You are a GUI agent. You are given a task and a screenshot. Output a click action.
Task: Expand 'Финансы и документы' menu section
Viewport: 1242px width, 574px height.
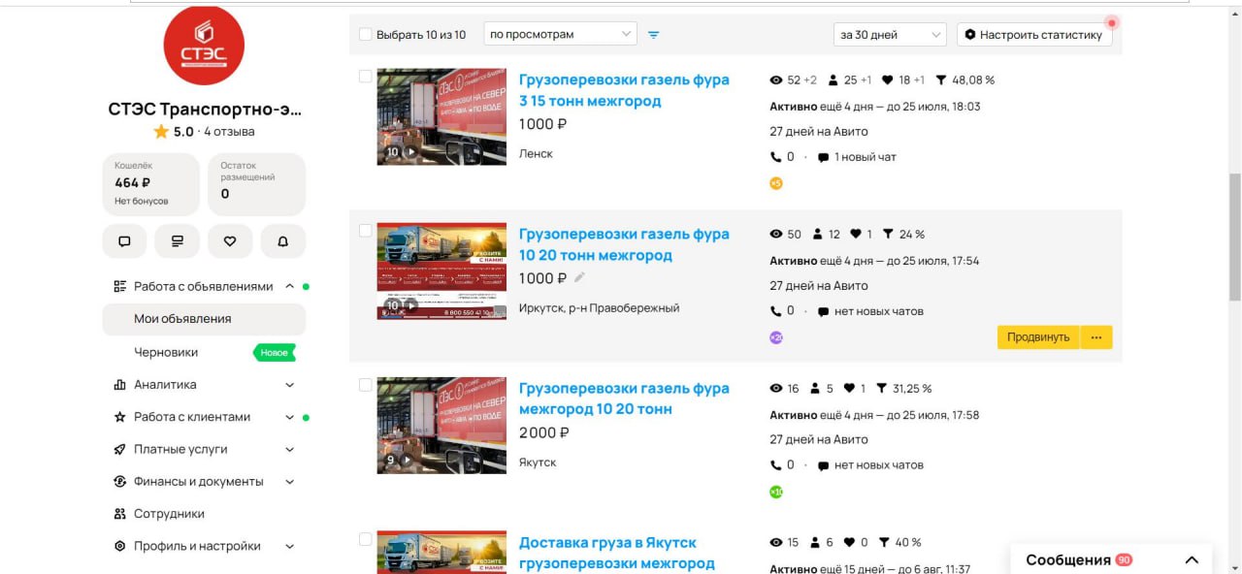point(290,482)
